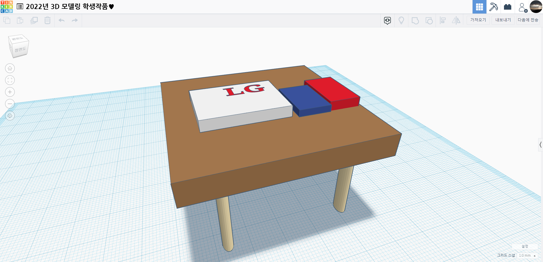Click the 가져오기 import button

click(x=478, y=20)
